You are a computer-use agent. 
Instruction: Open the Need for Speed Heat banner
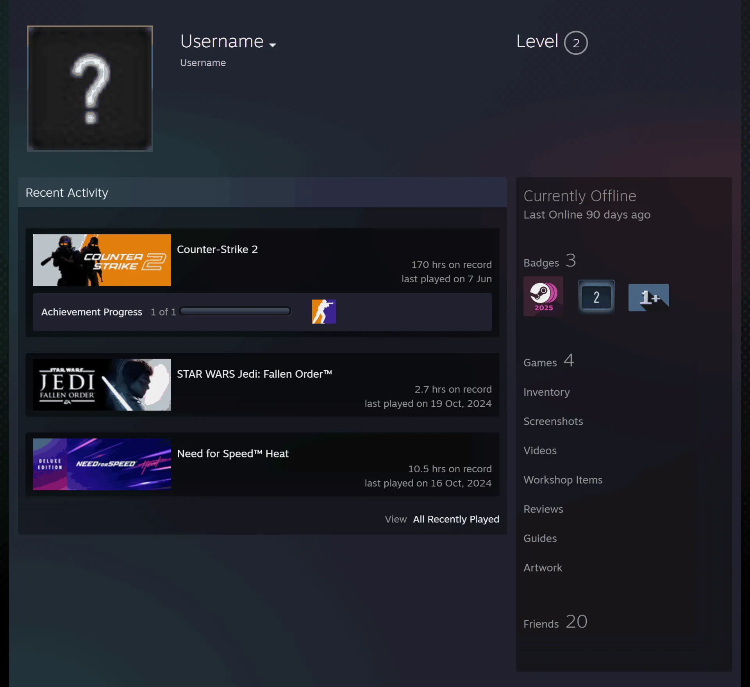[x=102, y=464]
